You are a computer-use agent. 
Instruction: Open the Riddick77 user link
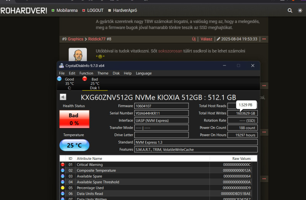coord(97,39)
